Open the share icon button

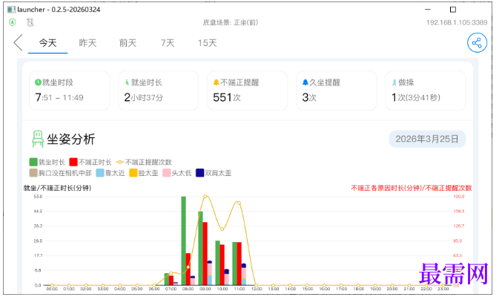point(477,42)
